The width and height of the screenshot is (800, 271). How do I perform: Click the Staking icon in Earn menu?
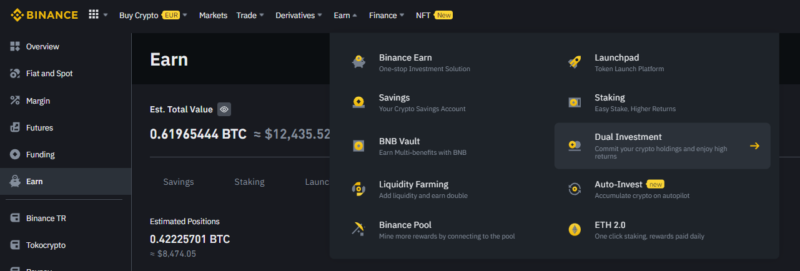tap(575, 102)
